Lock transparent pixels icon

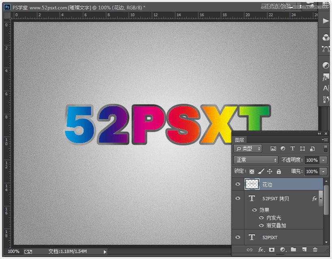point(252,171)
